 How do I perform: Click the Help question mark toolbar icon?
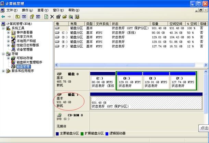tap(32, 17)
